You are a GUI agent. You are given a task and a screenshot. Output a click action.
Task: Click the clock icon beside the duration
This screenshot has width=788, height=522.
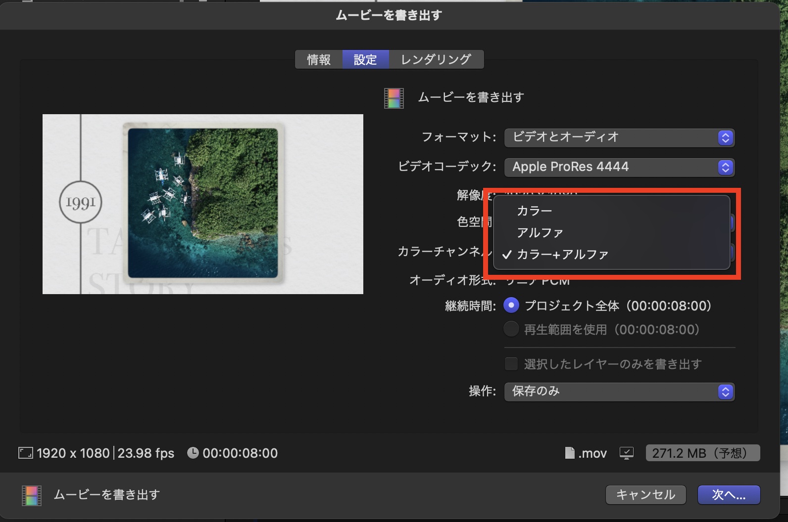click(193, 453)
